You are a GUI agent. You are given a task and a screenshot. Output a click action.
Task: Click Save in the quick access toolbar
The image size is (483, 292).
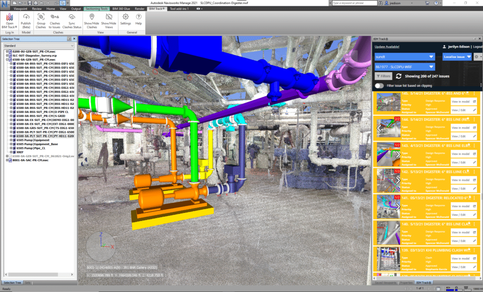[x=30, y=3]
